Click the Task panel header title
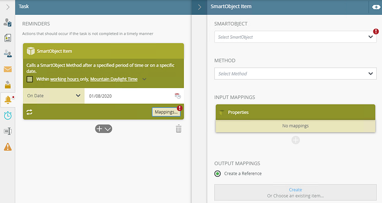Image resolution: width=382 pixels, height=203 pixels. click(23, 6)
